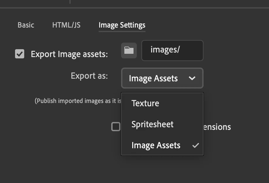Click the chevron arrow on Export as dropdown

[x=192, y=78]
